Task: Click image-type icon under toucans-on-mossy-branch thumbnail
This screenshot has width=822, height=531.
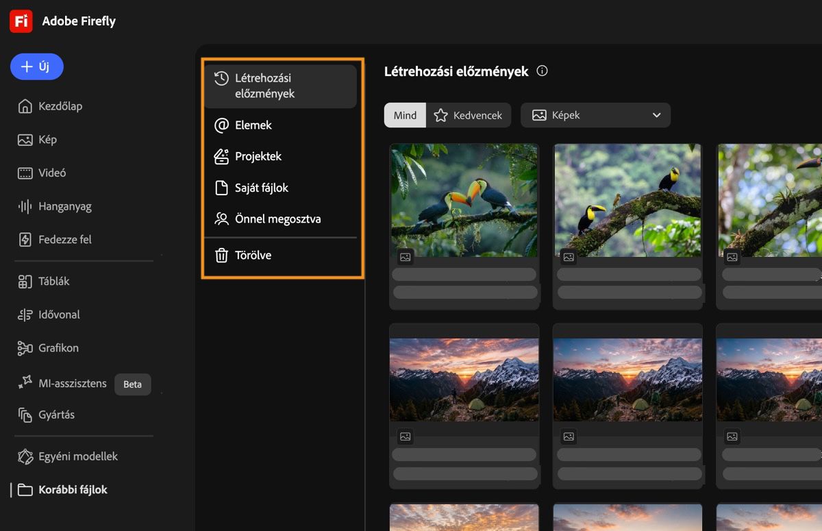Action: coord(569,257)
